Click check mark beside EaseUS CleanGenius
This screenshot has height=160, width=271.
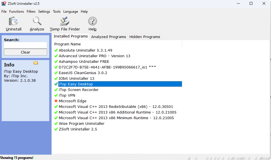coord(56,73)
